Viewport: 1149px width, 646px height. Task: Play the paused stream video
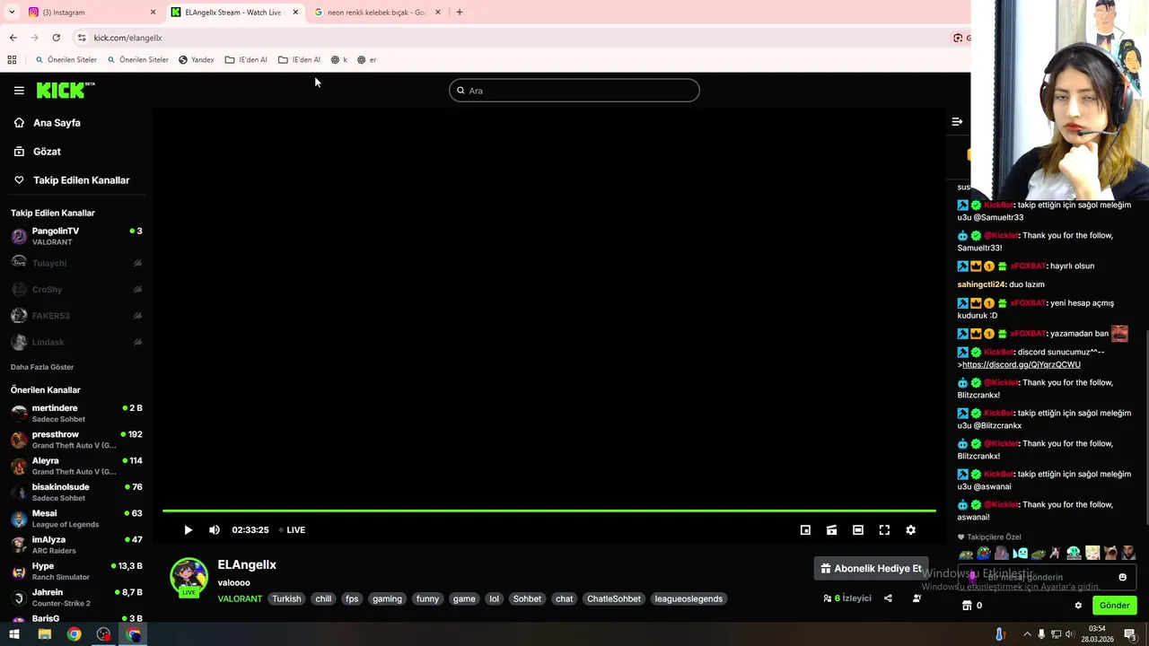[x=188, y=530]
